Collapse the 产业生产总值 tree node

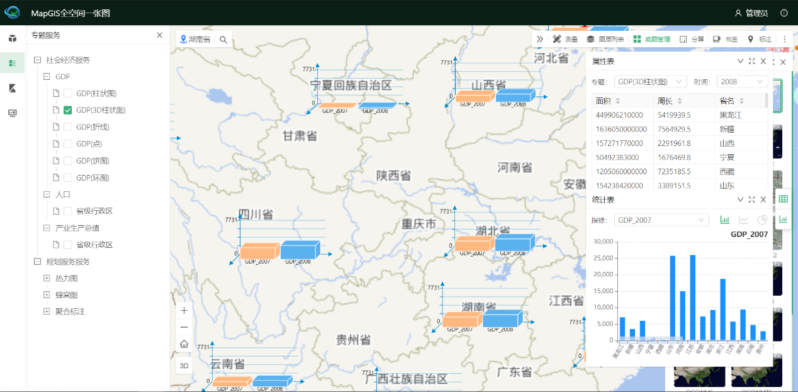point(47,228)
